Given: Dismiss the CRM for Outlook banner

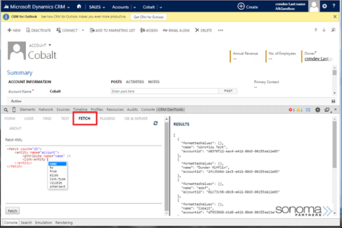Looking at the screenshot, I should [335, 16].
